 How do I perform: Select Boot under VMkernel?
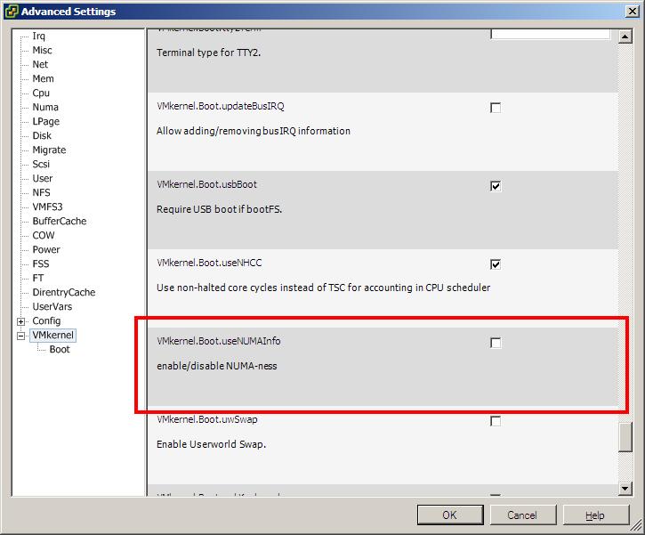pyautogui.click(x=60, y=350)
